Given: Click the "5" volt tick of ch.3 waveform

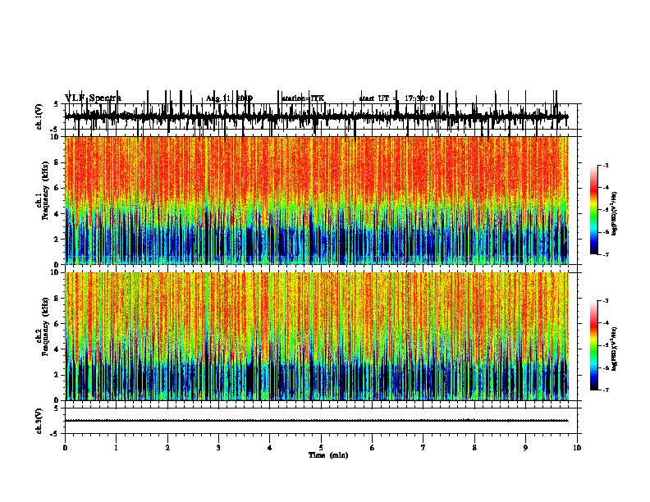Looking at the screenshot, I should pyautogui.click(x=57, y=408).
